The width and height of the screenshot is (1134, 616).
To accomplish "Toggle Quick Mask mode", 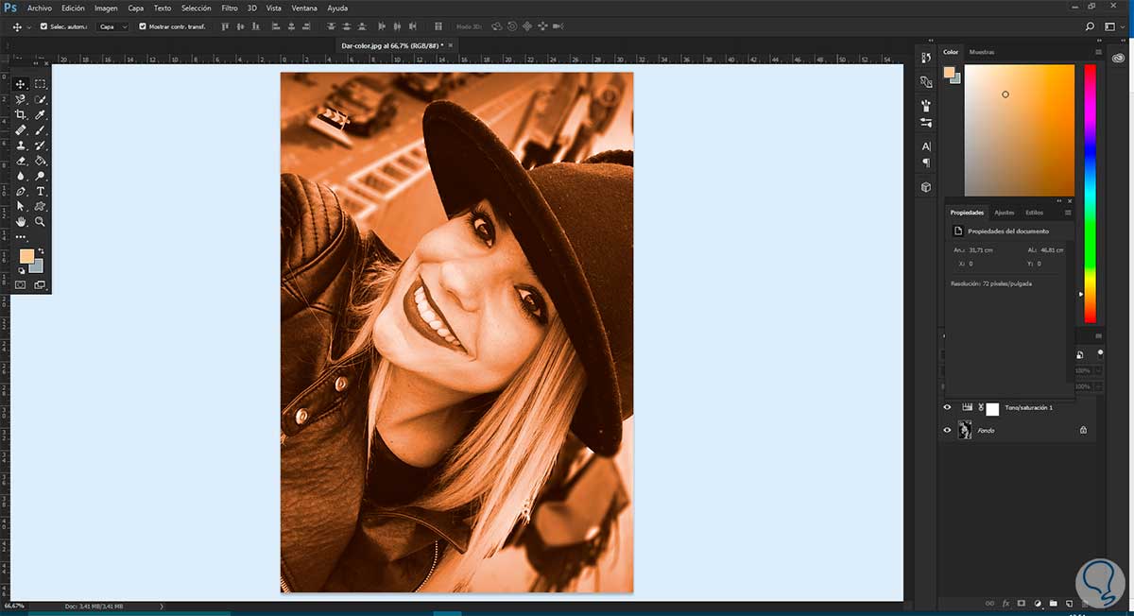I will click(21, 284).
